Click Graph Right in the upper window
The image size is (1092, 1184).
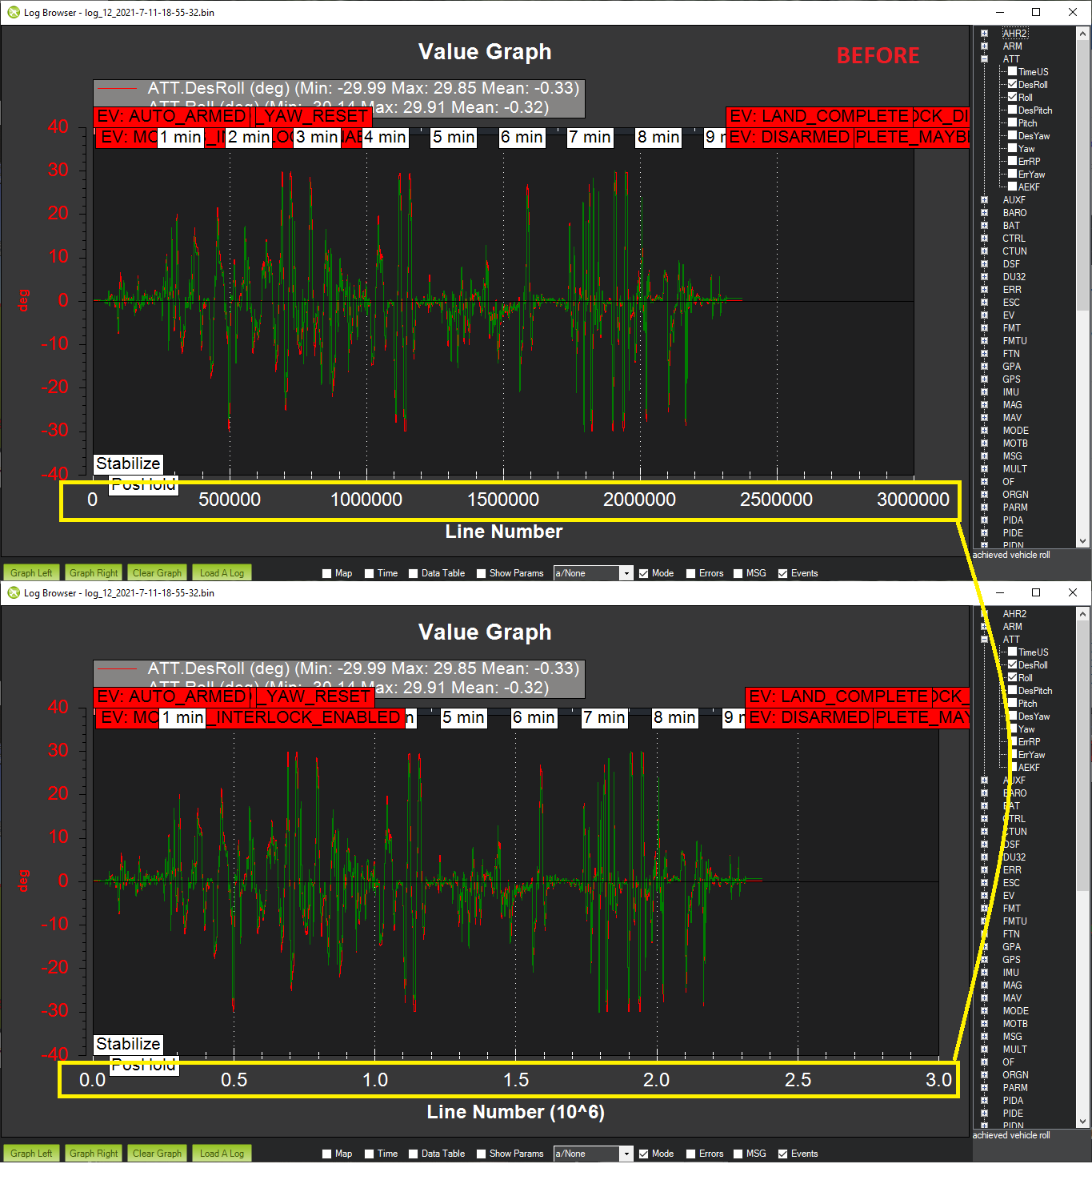[x=94, y=572]
